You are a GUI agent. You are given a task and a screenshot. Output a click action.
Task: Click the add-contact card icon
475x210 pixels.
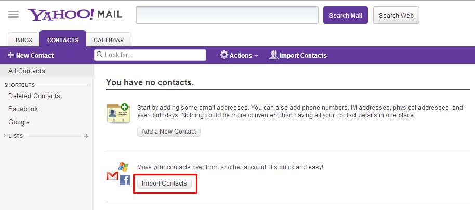pyautogui.click(x=118, y=113)
